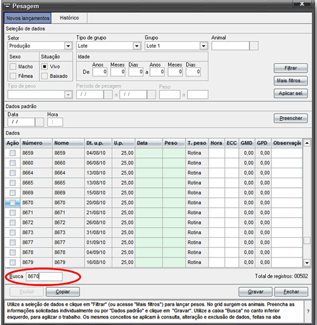Open start date picker of Período de pesagem
317x325 pixels.
point(108,95)
